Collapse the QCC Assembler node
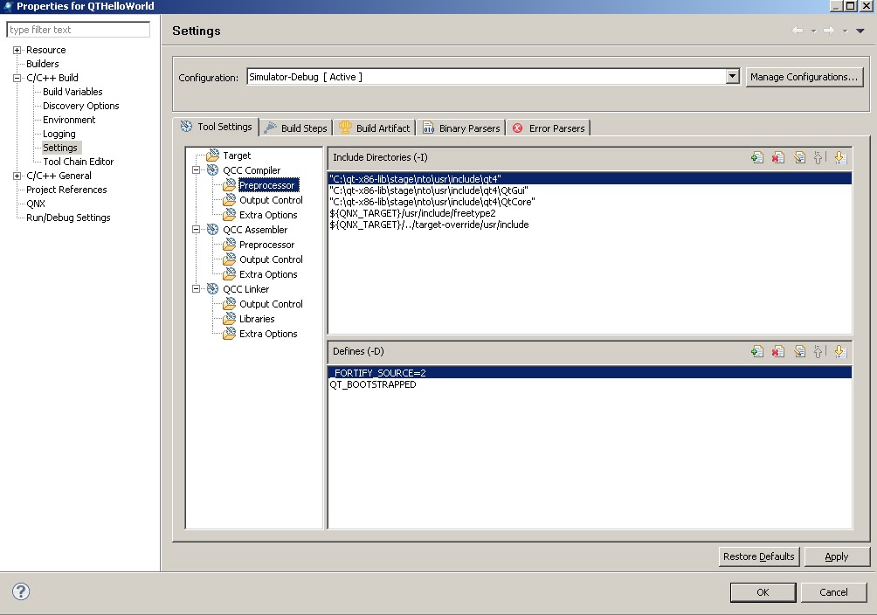877x615 pixels. (x=196, y=230)
